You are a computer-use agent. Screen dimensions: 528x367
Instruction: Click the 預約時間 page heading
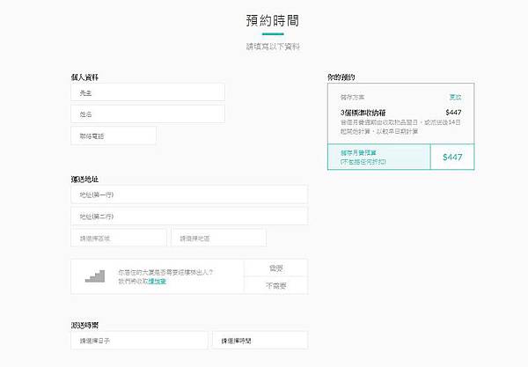click(273, 20)
